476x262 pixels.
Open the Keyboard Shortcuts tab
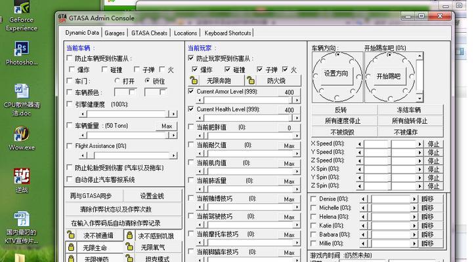[x=228, y=33]
